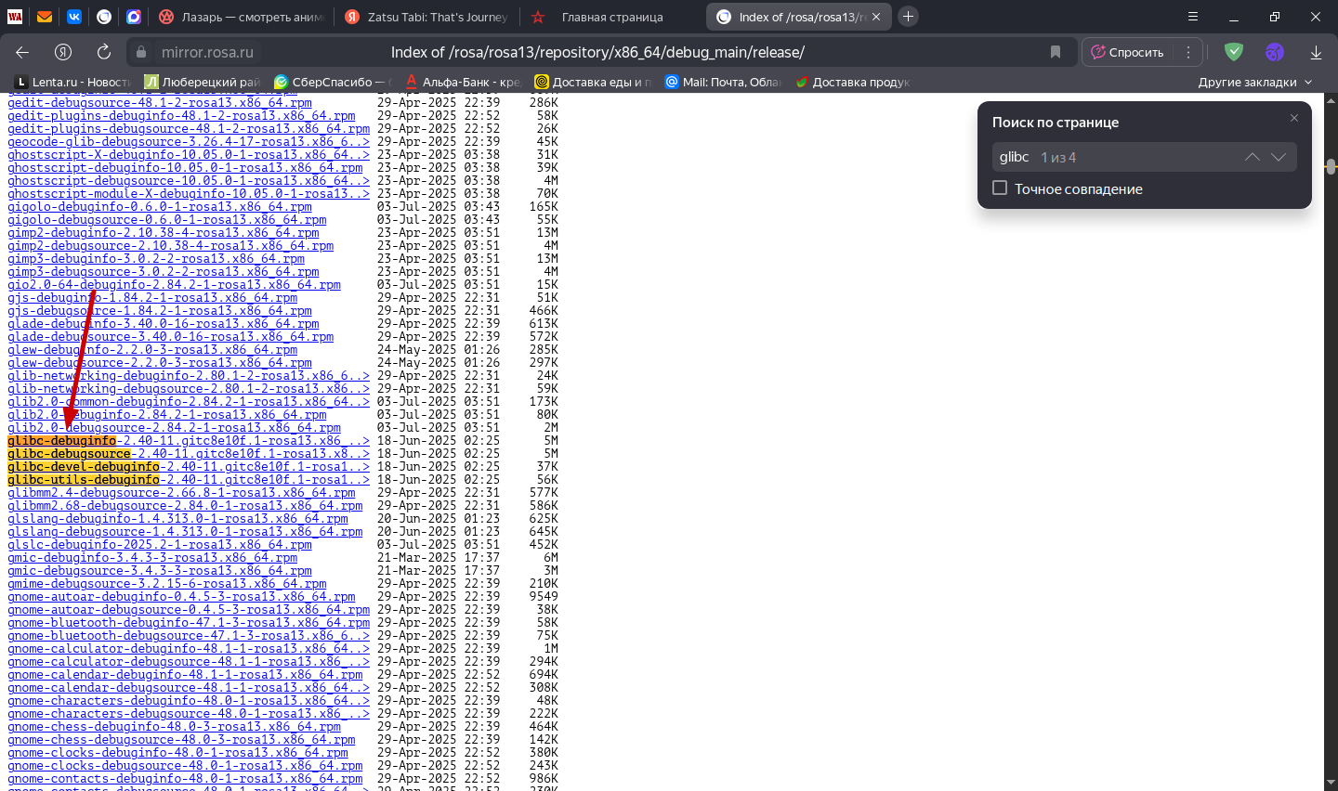Open gigolo-debuginfo-0.6.0-1 rpm link
This screenshot has height=791, width=1338.
160,207
